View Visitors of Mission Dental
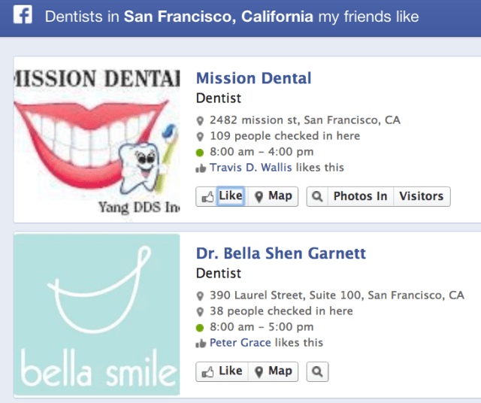 [x=421, y=196]
